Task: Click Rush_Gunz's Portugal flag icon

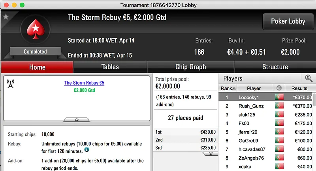Action: pos(279,106)
